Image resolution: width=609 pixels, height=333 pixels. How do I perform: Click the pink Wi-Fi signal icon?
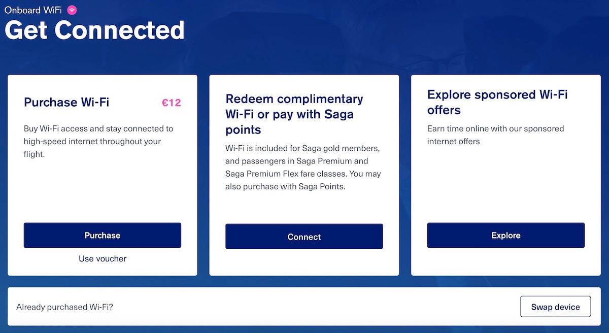(72, 10)
